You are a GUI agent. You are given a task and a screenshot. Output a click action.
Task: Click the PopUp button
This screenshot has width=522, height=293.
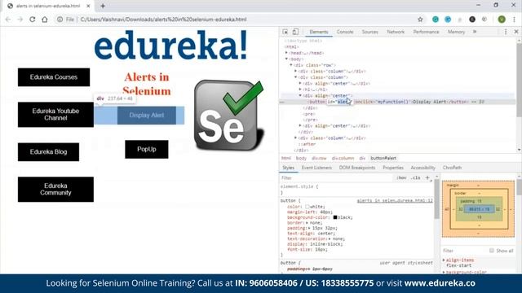tap(147, 149)
